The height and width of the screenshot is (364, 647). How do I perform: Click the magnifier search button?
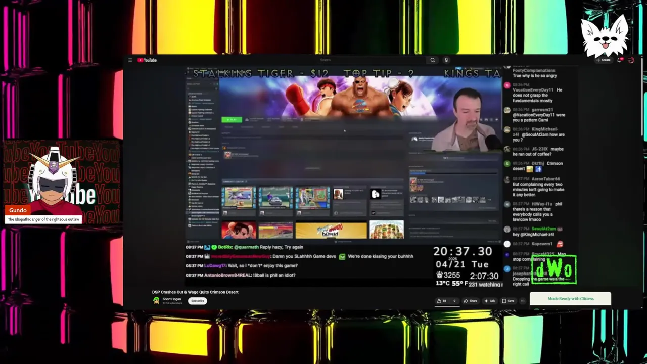click(432, 60)
